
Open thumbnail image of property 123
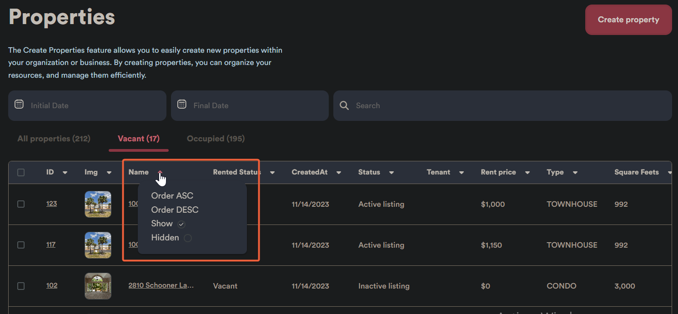[x=98, y=204]
